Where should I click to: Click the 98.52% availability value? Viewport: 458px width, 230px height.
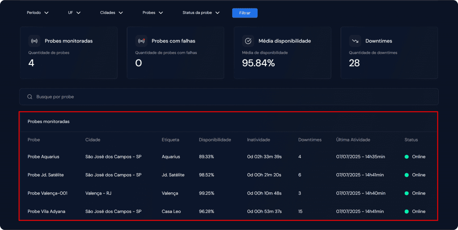point(207,175)
